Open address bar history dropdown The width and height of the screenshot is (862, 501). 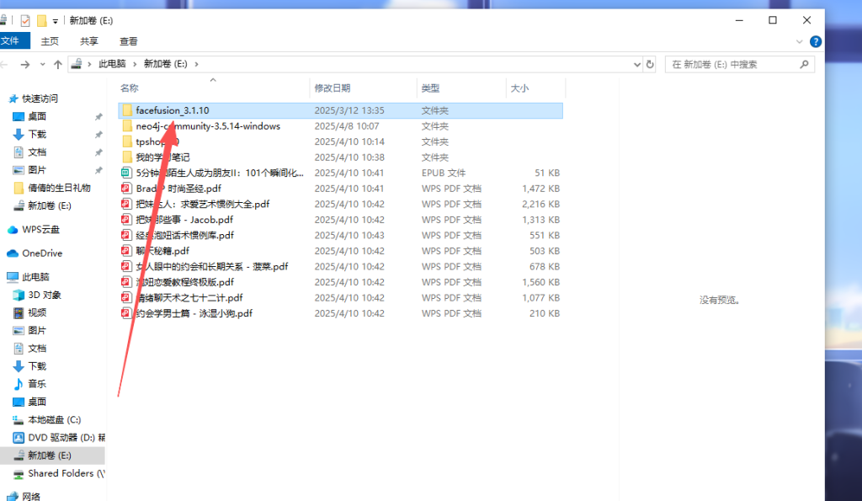pyautogui.click(x=635, y=64)
